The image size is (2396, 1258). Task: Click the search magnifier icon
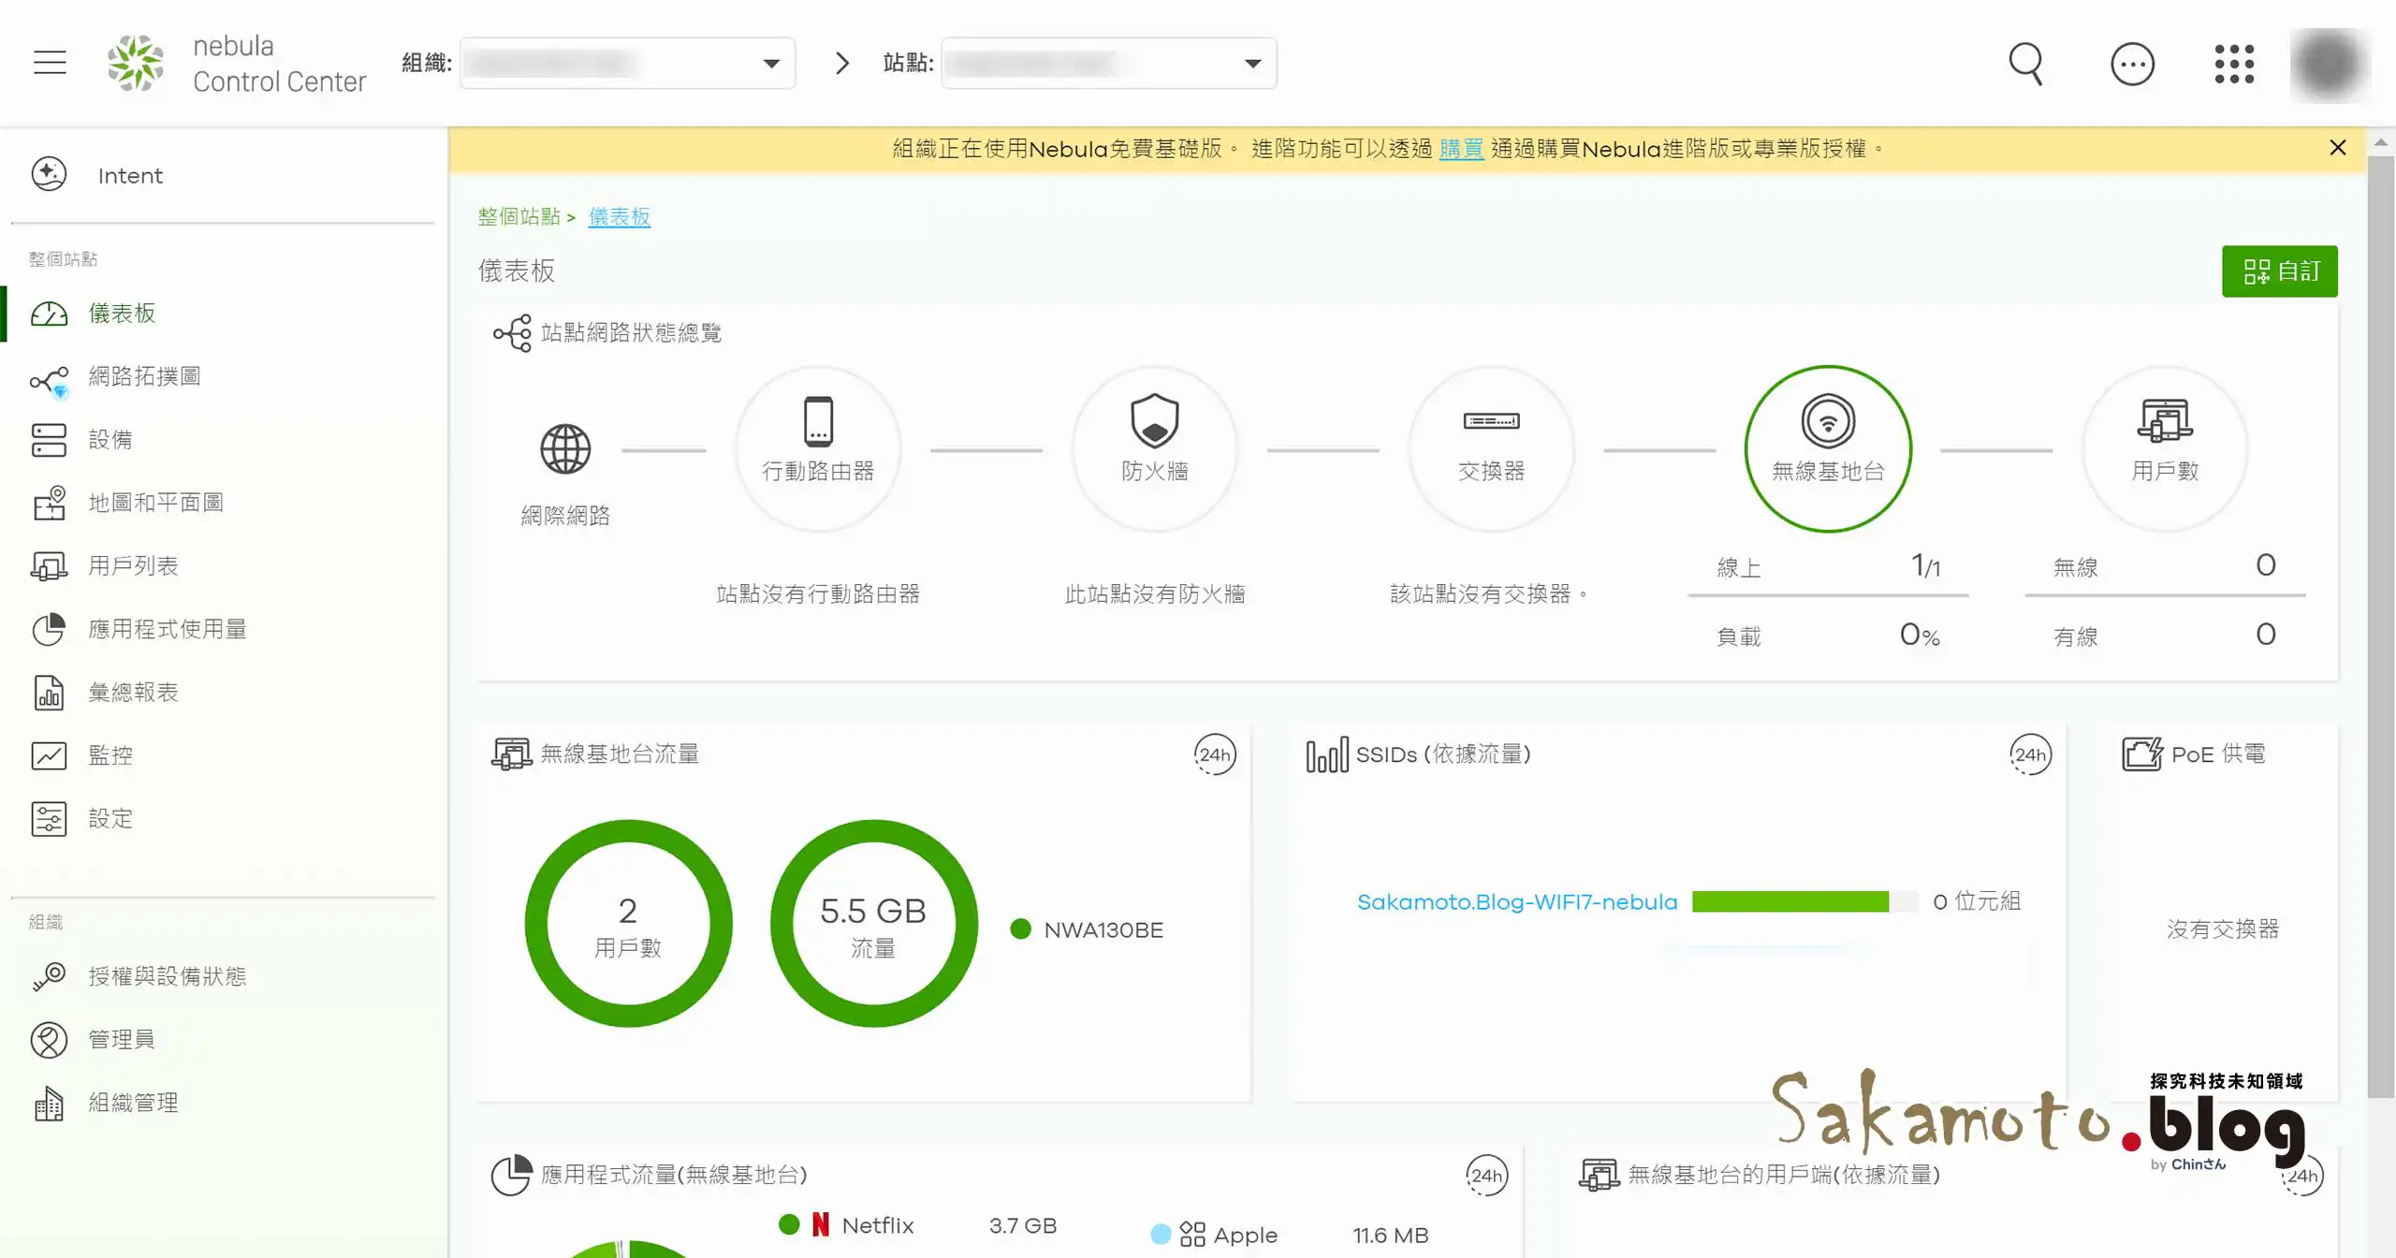coord(2025,64)
